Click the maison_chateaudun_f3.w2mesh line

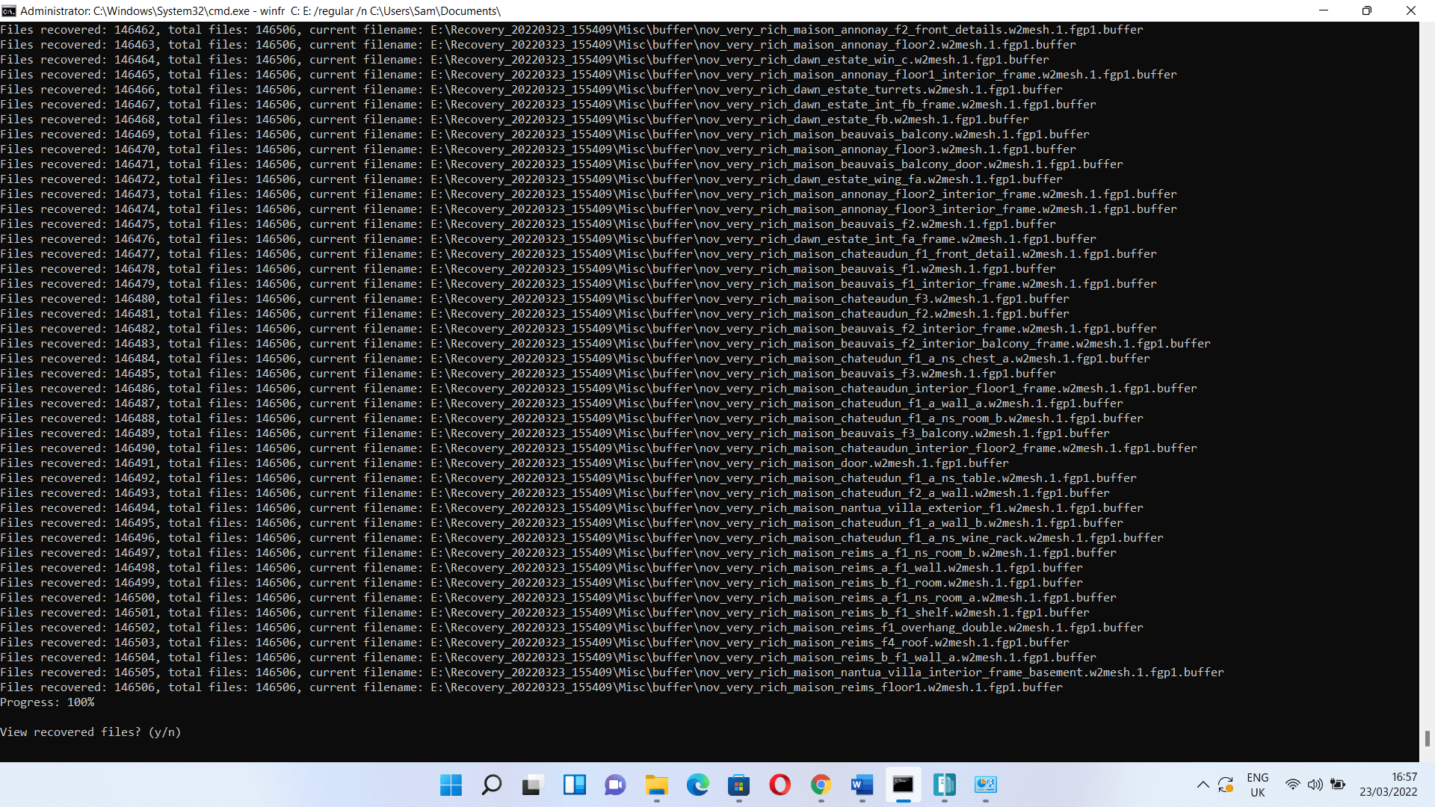pyautogui.click(x=534, y=299)
